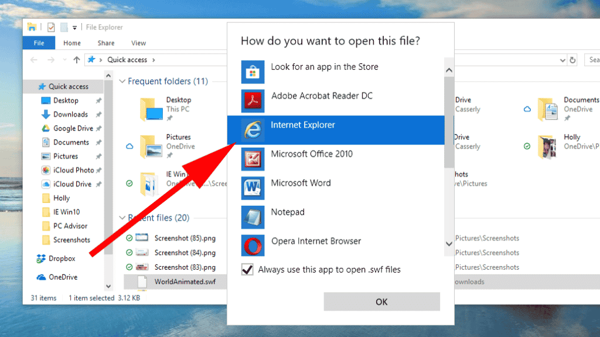This screenshot has height=337, width=600.
Task: Click the Back navigation arrow
Action: pyautogui.click(x=33, y=60)
